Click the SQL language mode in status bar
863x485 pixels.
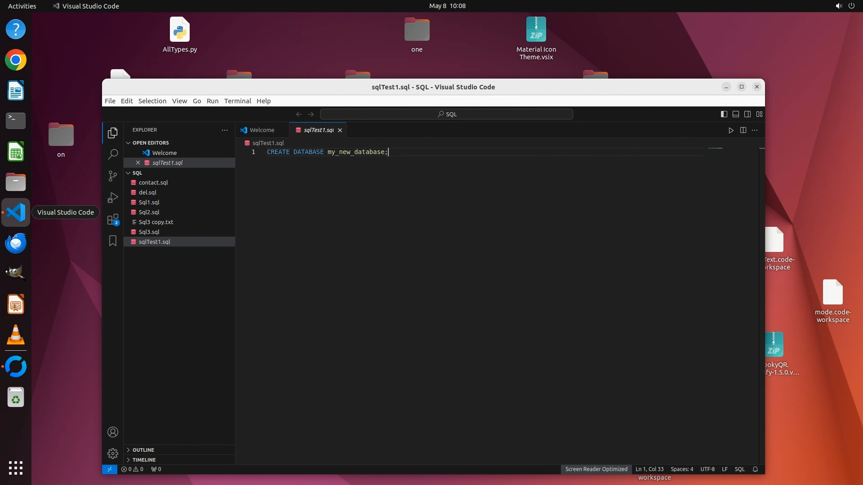[739, 469]
